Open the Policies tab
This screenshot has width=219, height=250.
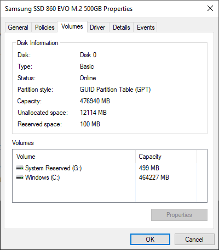45,27
